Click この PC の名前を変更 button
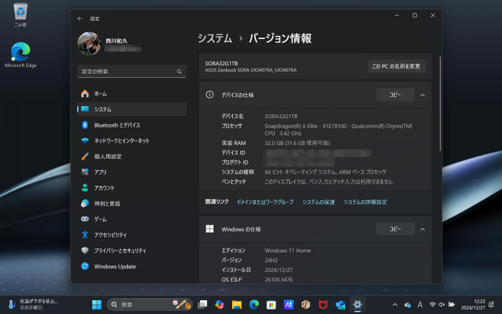502x314 pixels. tap(396, 67)
